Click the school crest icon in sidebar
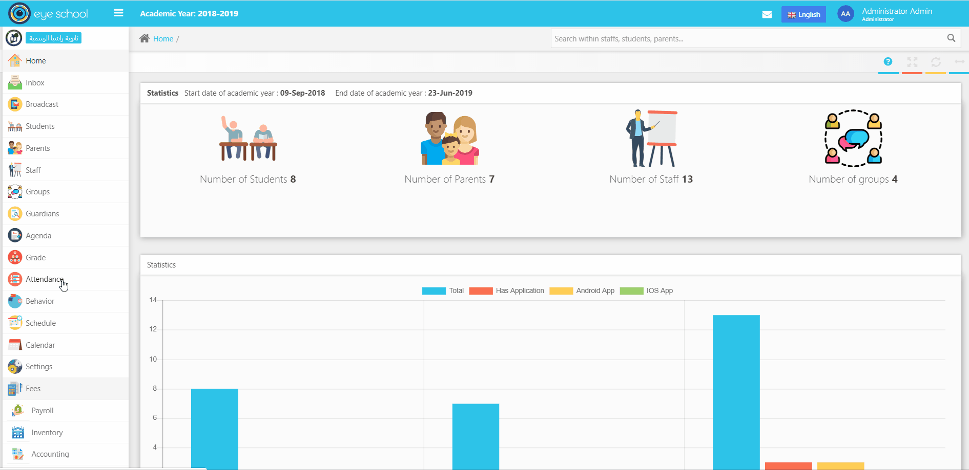 pos(14,38)
